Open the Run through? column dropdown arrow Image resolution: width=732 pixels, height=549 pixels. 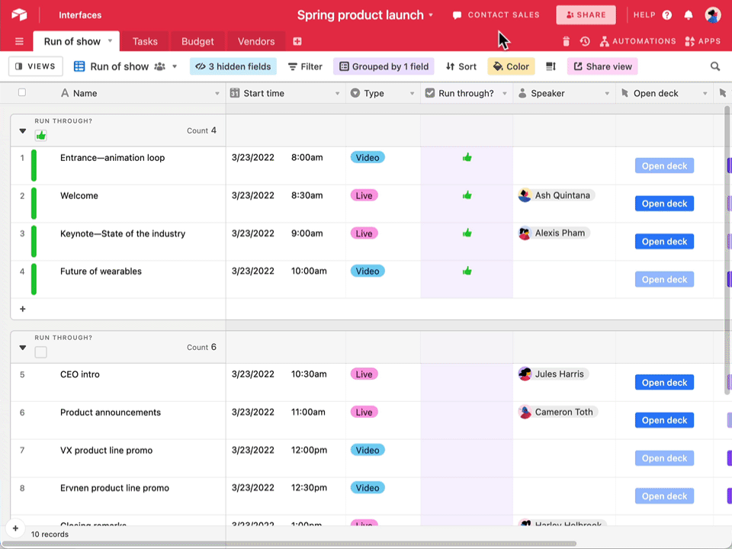click(505, 93)
